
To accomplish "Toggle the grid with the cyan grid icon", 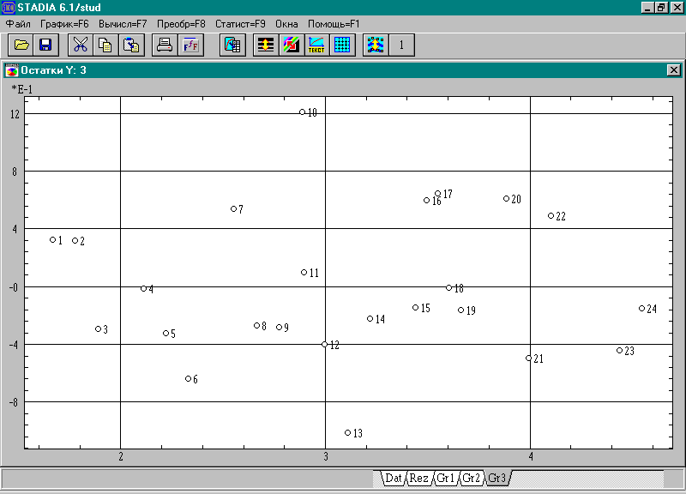I will tap(342, 45).
